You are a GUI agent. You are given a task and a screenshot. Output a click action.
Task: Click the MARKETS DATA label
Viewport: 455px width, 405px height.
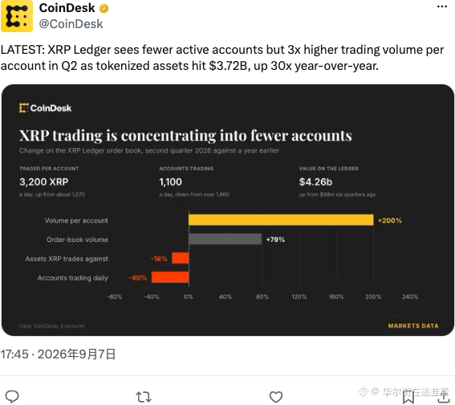[x=413, y=326]
